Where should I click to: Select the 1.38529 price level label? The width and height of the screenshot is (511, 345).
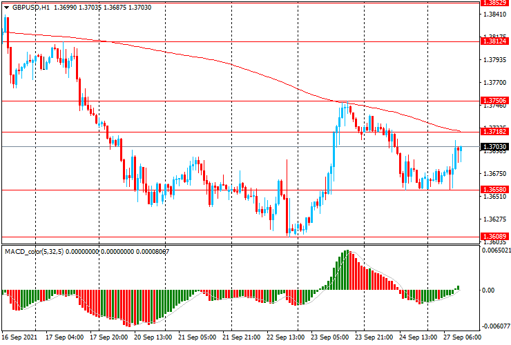(x=494, y=3)
